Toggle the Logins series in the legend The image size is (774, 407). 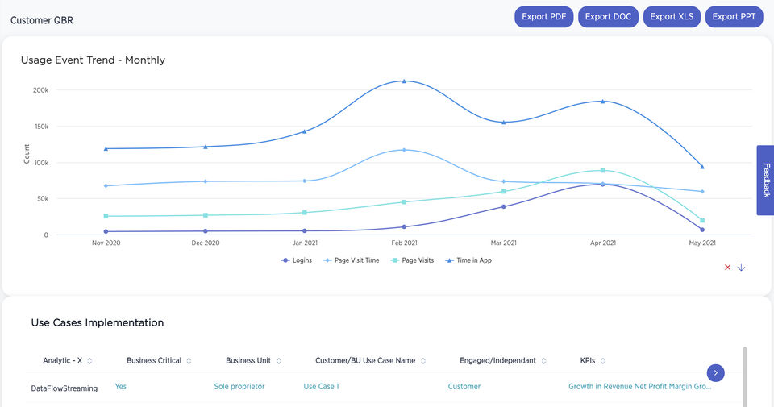tap(296, 260)
